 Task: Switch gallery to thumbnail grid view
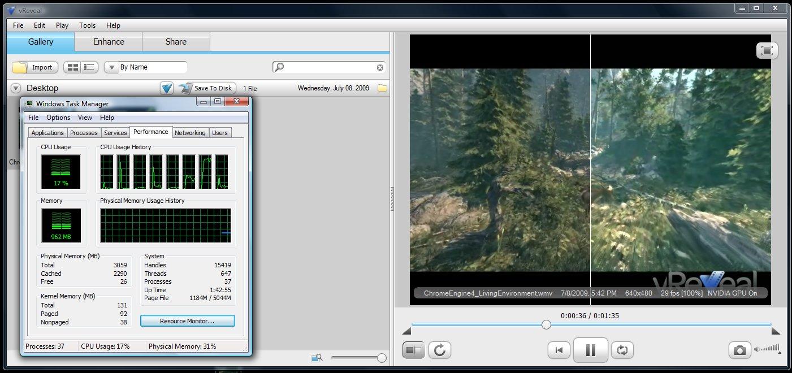coord(72,67)
